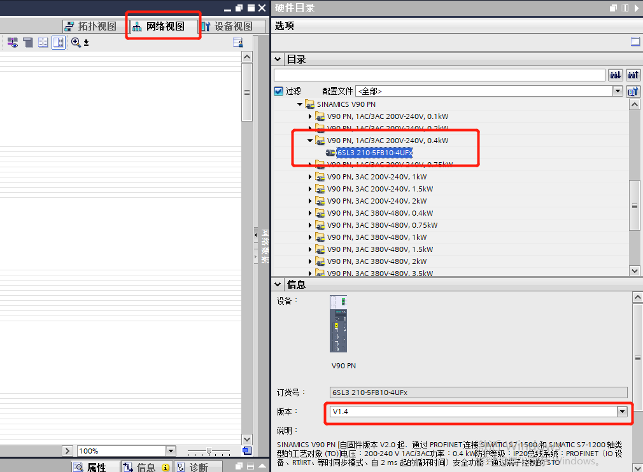Open the 配置文件 <全部> profile dropdown

point(618,91)
